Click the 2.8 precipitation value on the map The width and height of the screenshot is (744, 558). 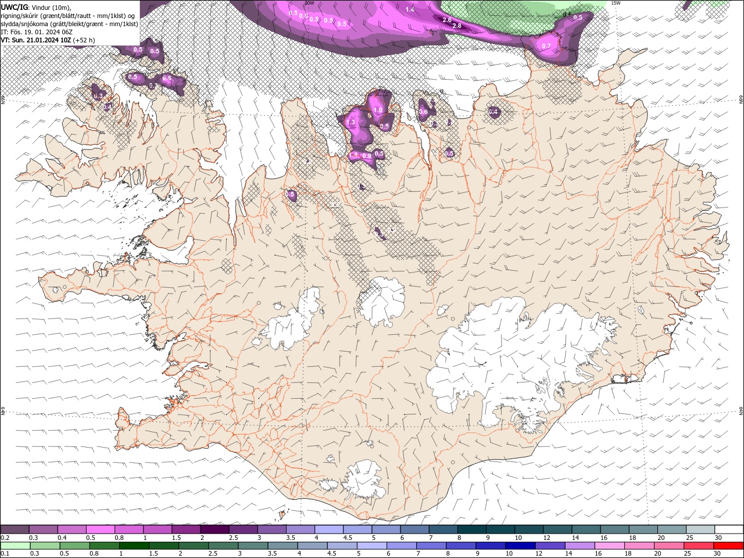click(x=457, y=26)
